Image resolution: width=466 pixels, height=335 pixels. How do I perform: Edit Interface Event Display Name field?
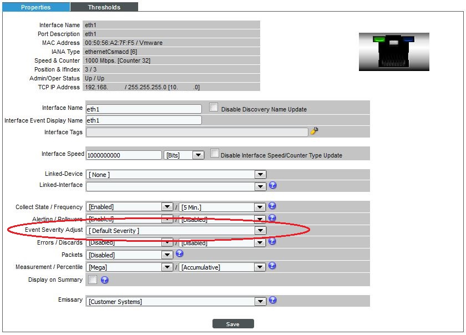(x=144, y=120)
